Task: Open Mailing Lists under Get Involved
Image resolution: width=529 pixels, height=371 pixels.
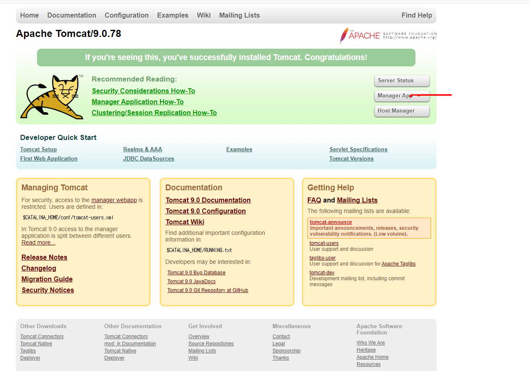Action: [x=202, y=351]
